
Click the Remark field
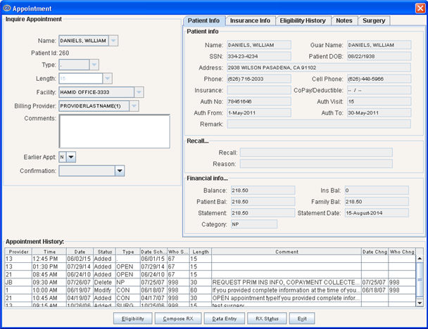click(319, 124)
